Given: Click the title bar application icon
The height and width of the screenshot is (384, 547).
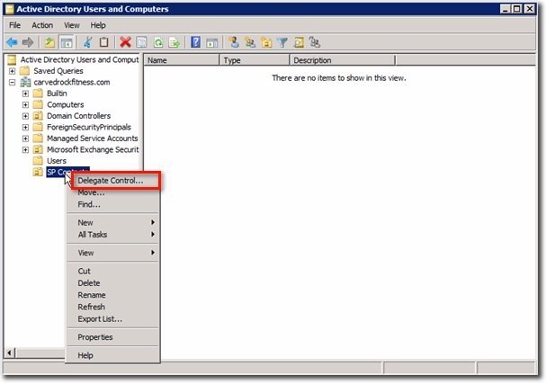Looking at the screenshot, I should (x=10, y=9).
